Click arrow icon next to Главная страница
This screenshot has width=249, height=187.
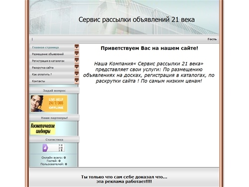tap(77, 47)
